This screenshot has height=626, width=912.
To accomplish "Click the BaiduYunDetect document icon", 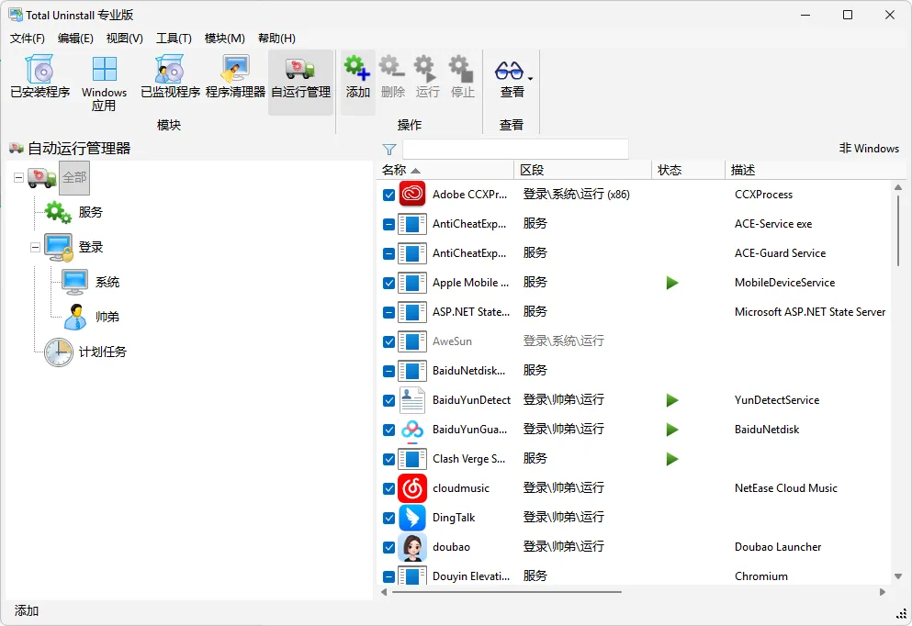I will coord(412,400).
